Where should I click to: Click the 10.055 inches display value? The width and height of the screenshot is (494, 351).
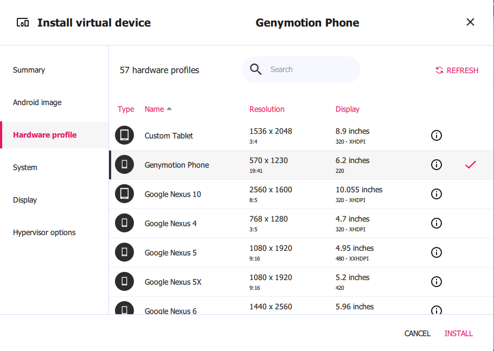[x=359, y=190]
